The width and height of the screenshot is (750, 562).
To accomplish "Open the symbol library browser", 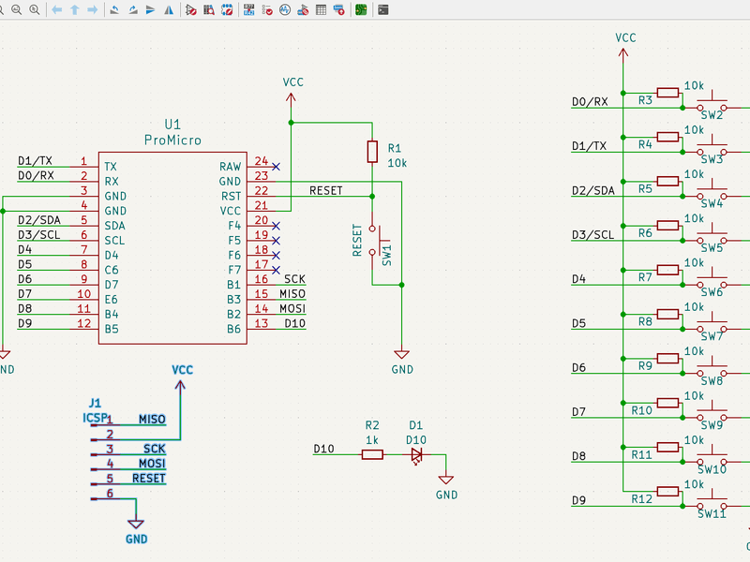I will click(x=208, y=10).
